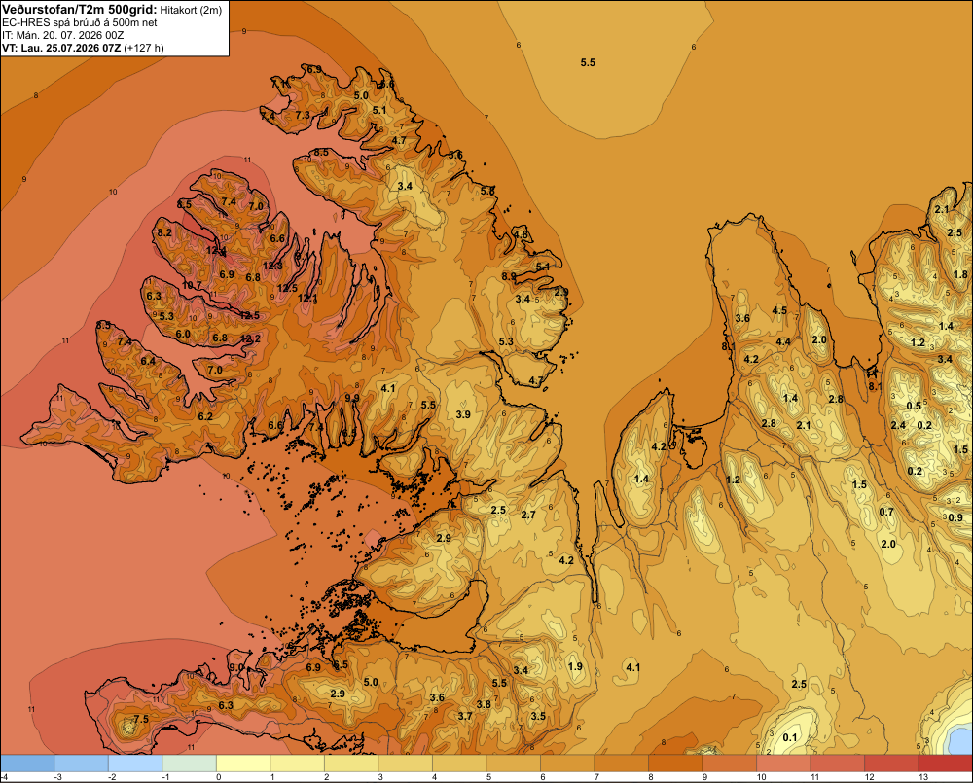Click the legend swatch between 5 and 6
973x783 pixels.
coord(513,764)
